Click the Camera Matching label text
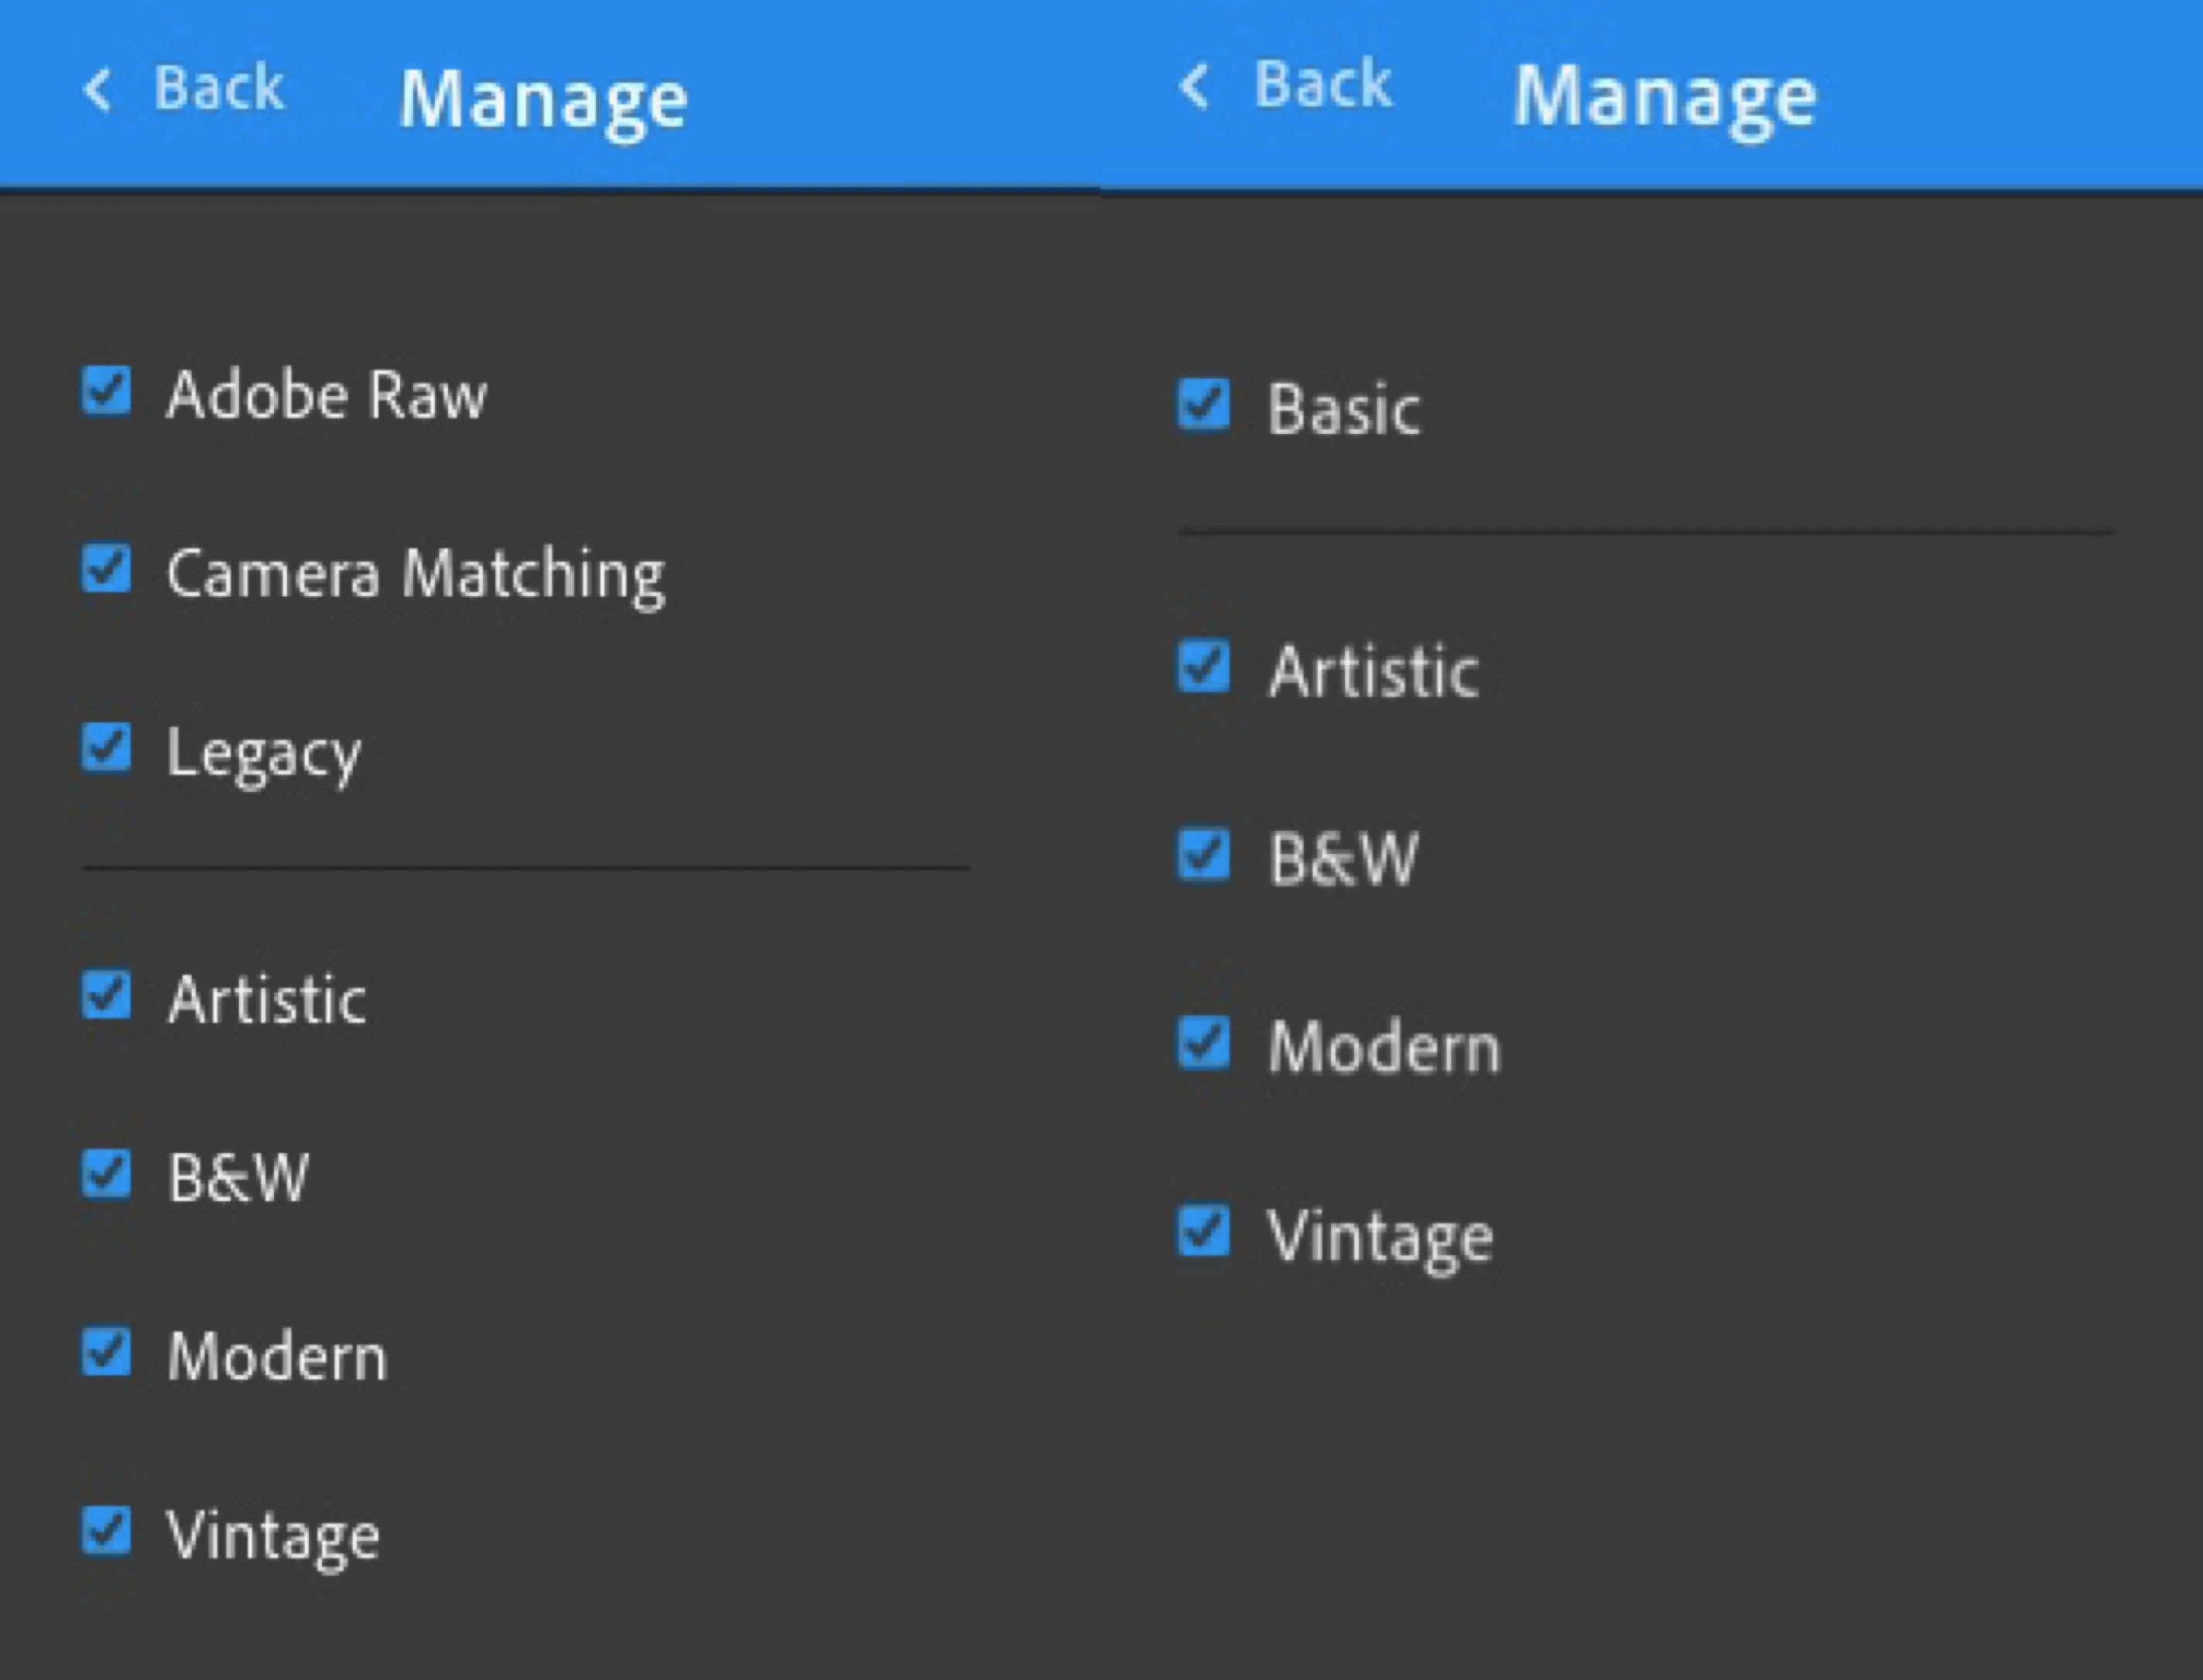The width and height of the screenshot is (2203, 1680). pyautogui.click(x=416, y=574)
